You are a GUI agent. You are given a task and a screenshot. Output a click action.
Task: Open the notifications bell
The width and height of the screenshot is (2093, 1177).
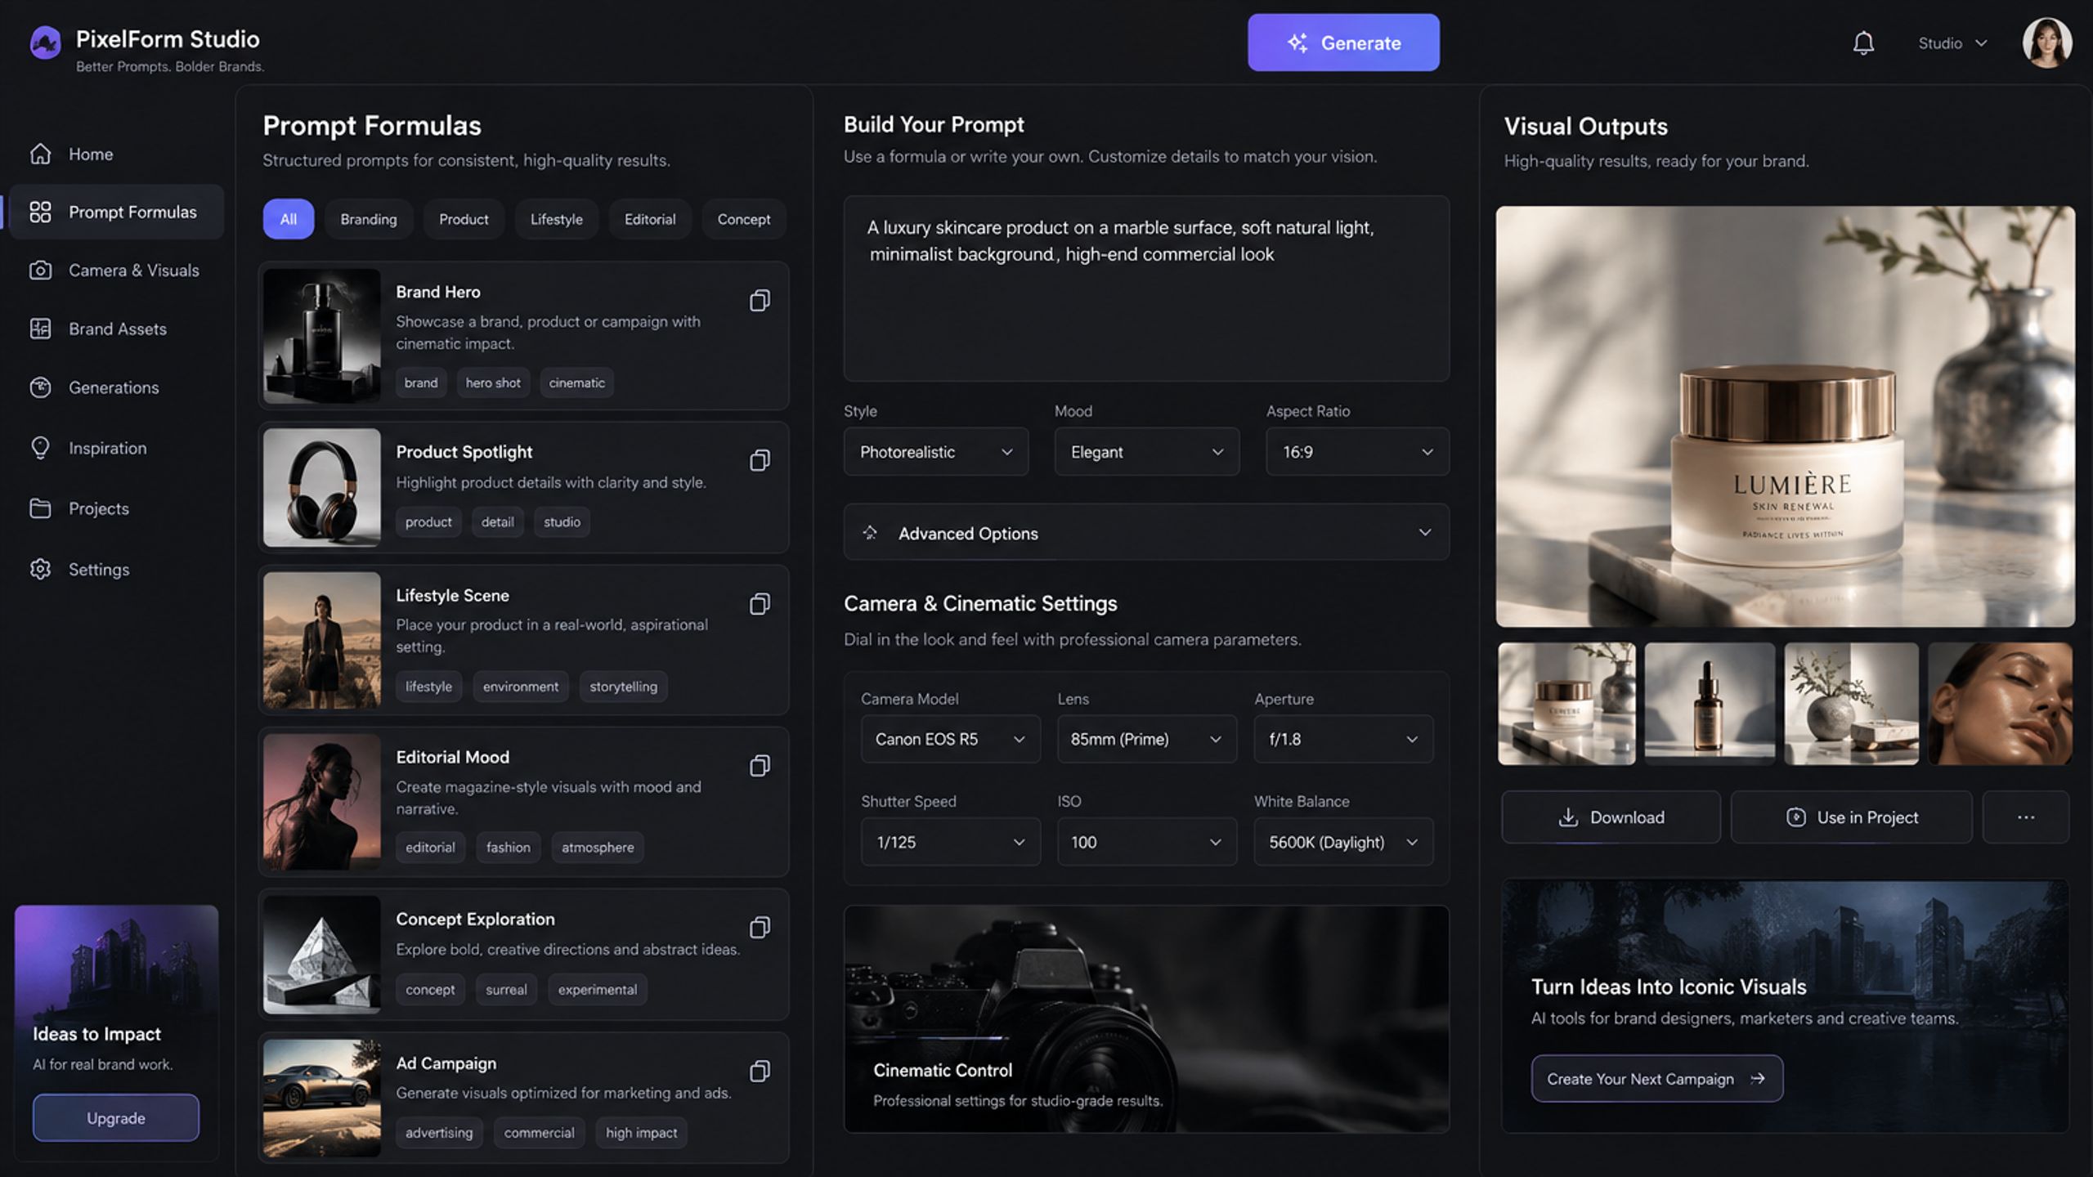1863,43
